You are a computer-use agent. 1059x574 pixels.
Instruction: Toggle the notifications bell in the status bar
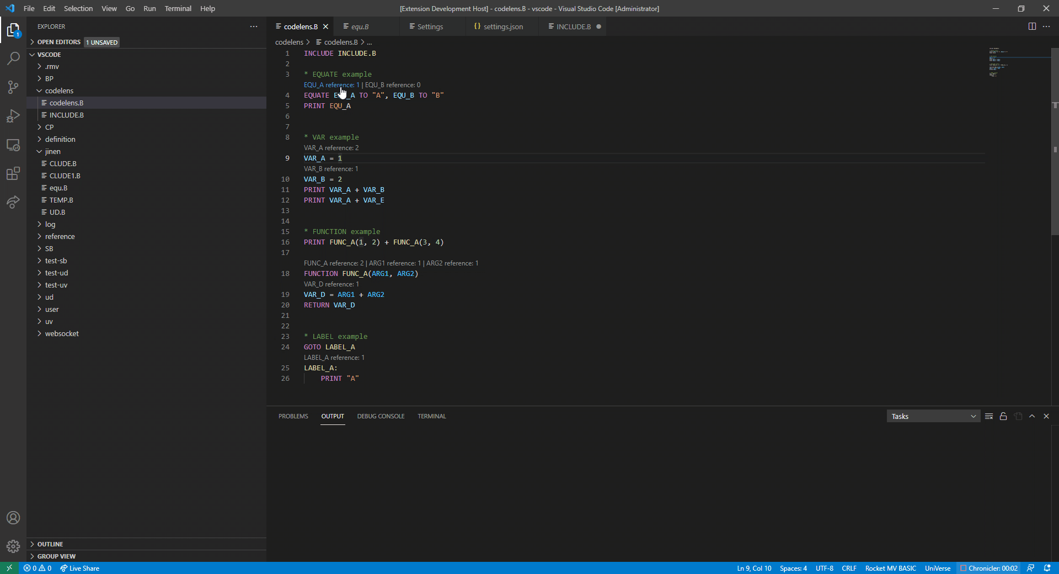click(1047, 568)
